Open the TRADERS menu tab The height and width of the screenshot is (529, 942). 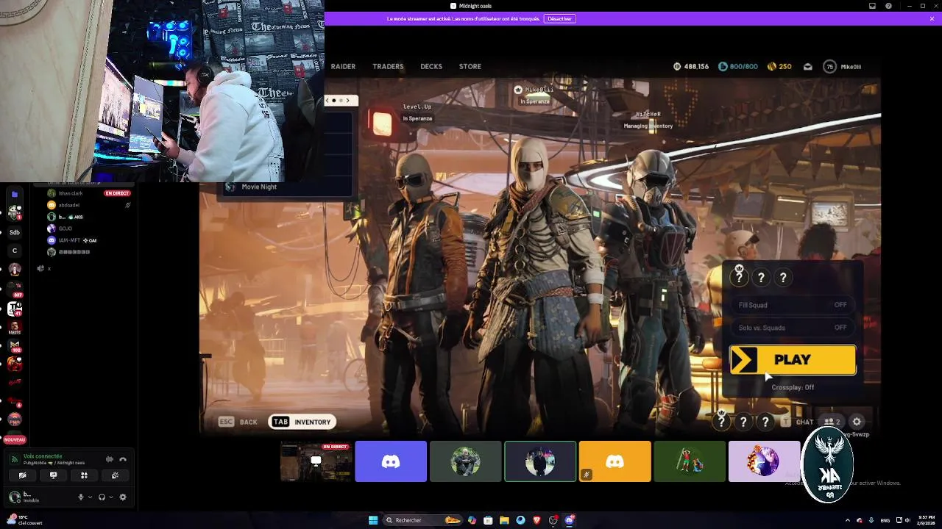tap(388, 66)
